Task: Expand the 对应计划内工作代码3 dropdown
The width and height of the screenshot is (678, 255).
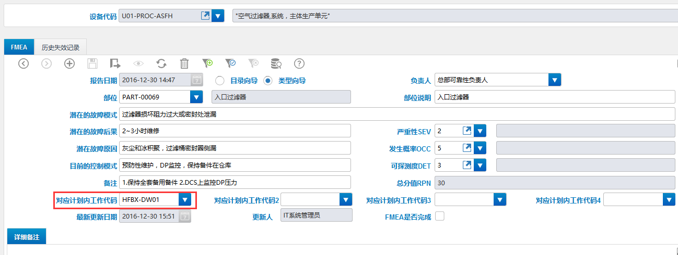Action: click(x=500, y=199)
